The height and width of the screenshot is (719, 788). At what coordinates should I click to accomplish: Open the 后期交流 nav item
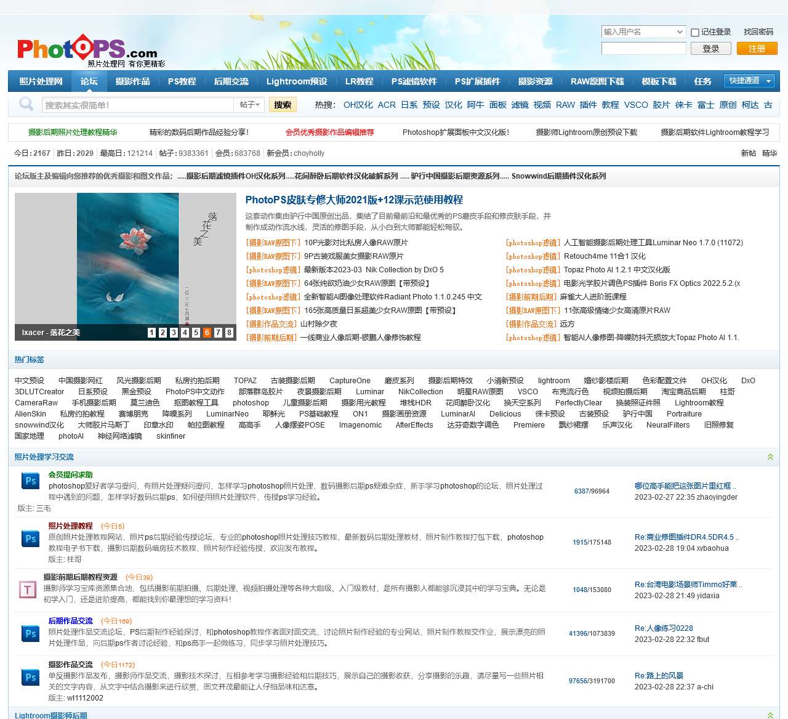(x=231, y=81)
